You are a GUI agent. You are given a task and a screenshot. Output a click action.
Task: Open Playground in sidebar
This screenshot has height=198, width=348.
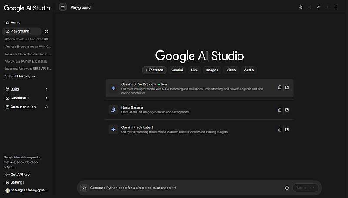tap(22, 31)
